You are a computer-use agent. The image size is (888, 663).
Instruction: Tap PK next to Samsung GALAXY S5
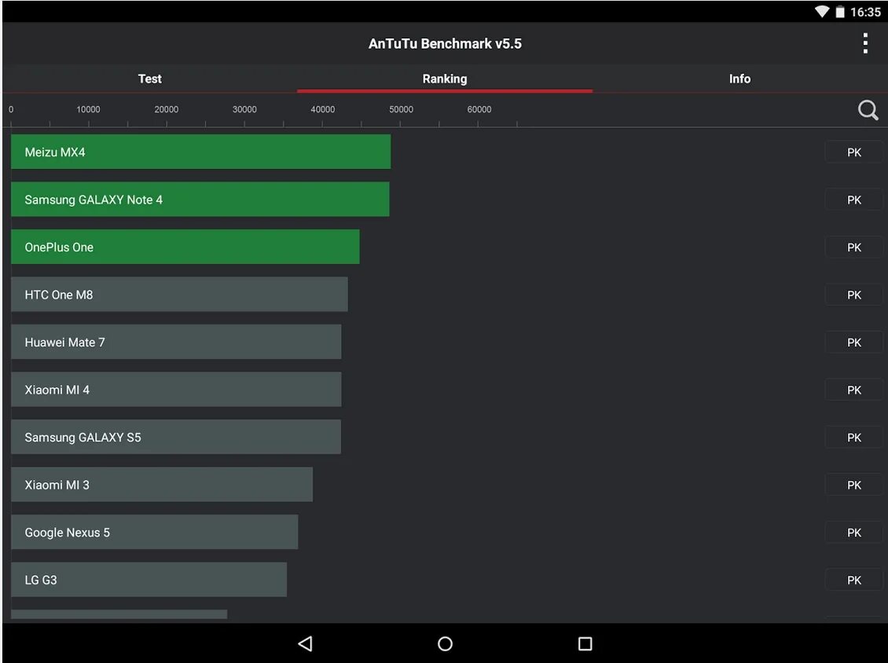(x=853, y=438)
